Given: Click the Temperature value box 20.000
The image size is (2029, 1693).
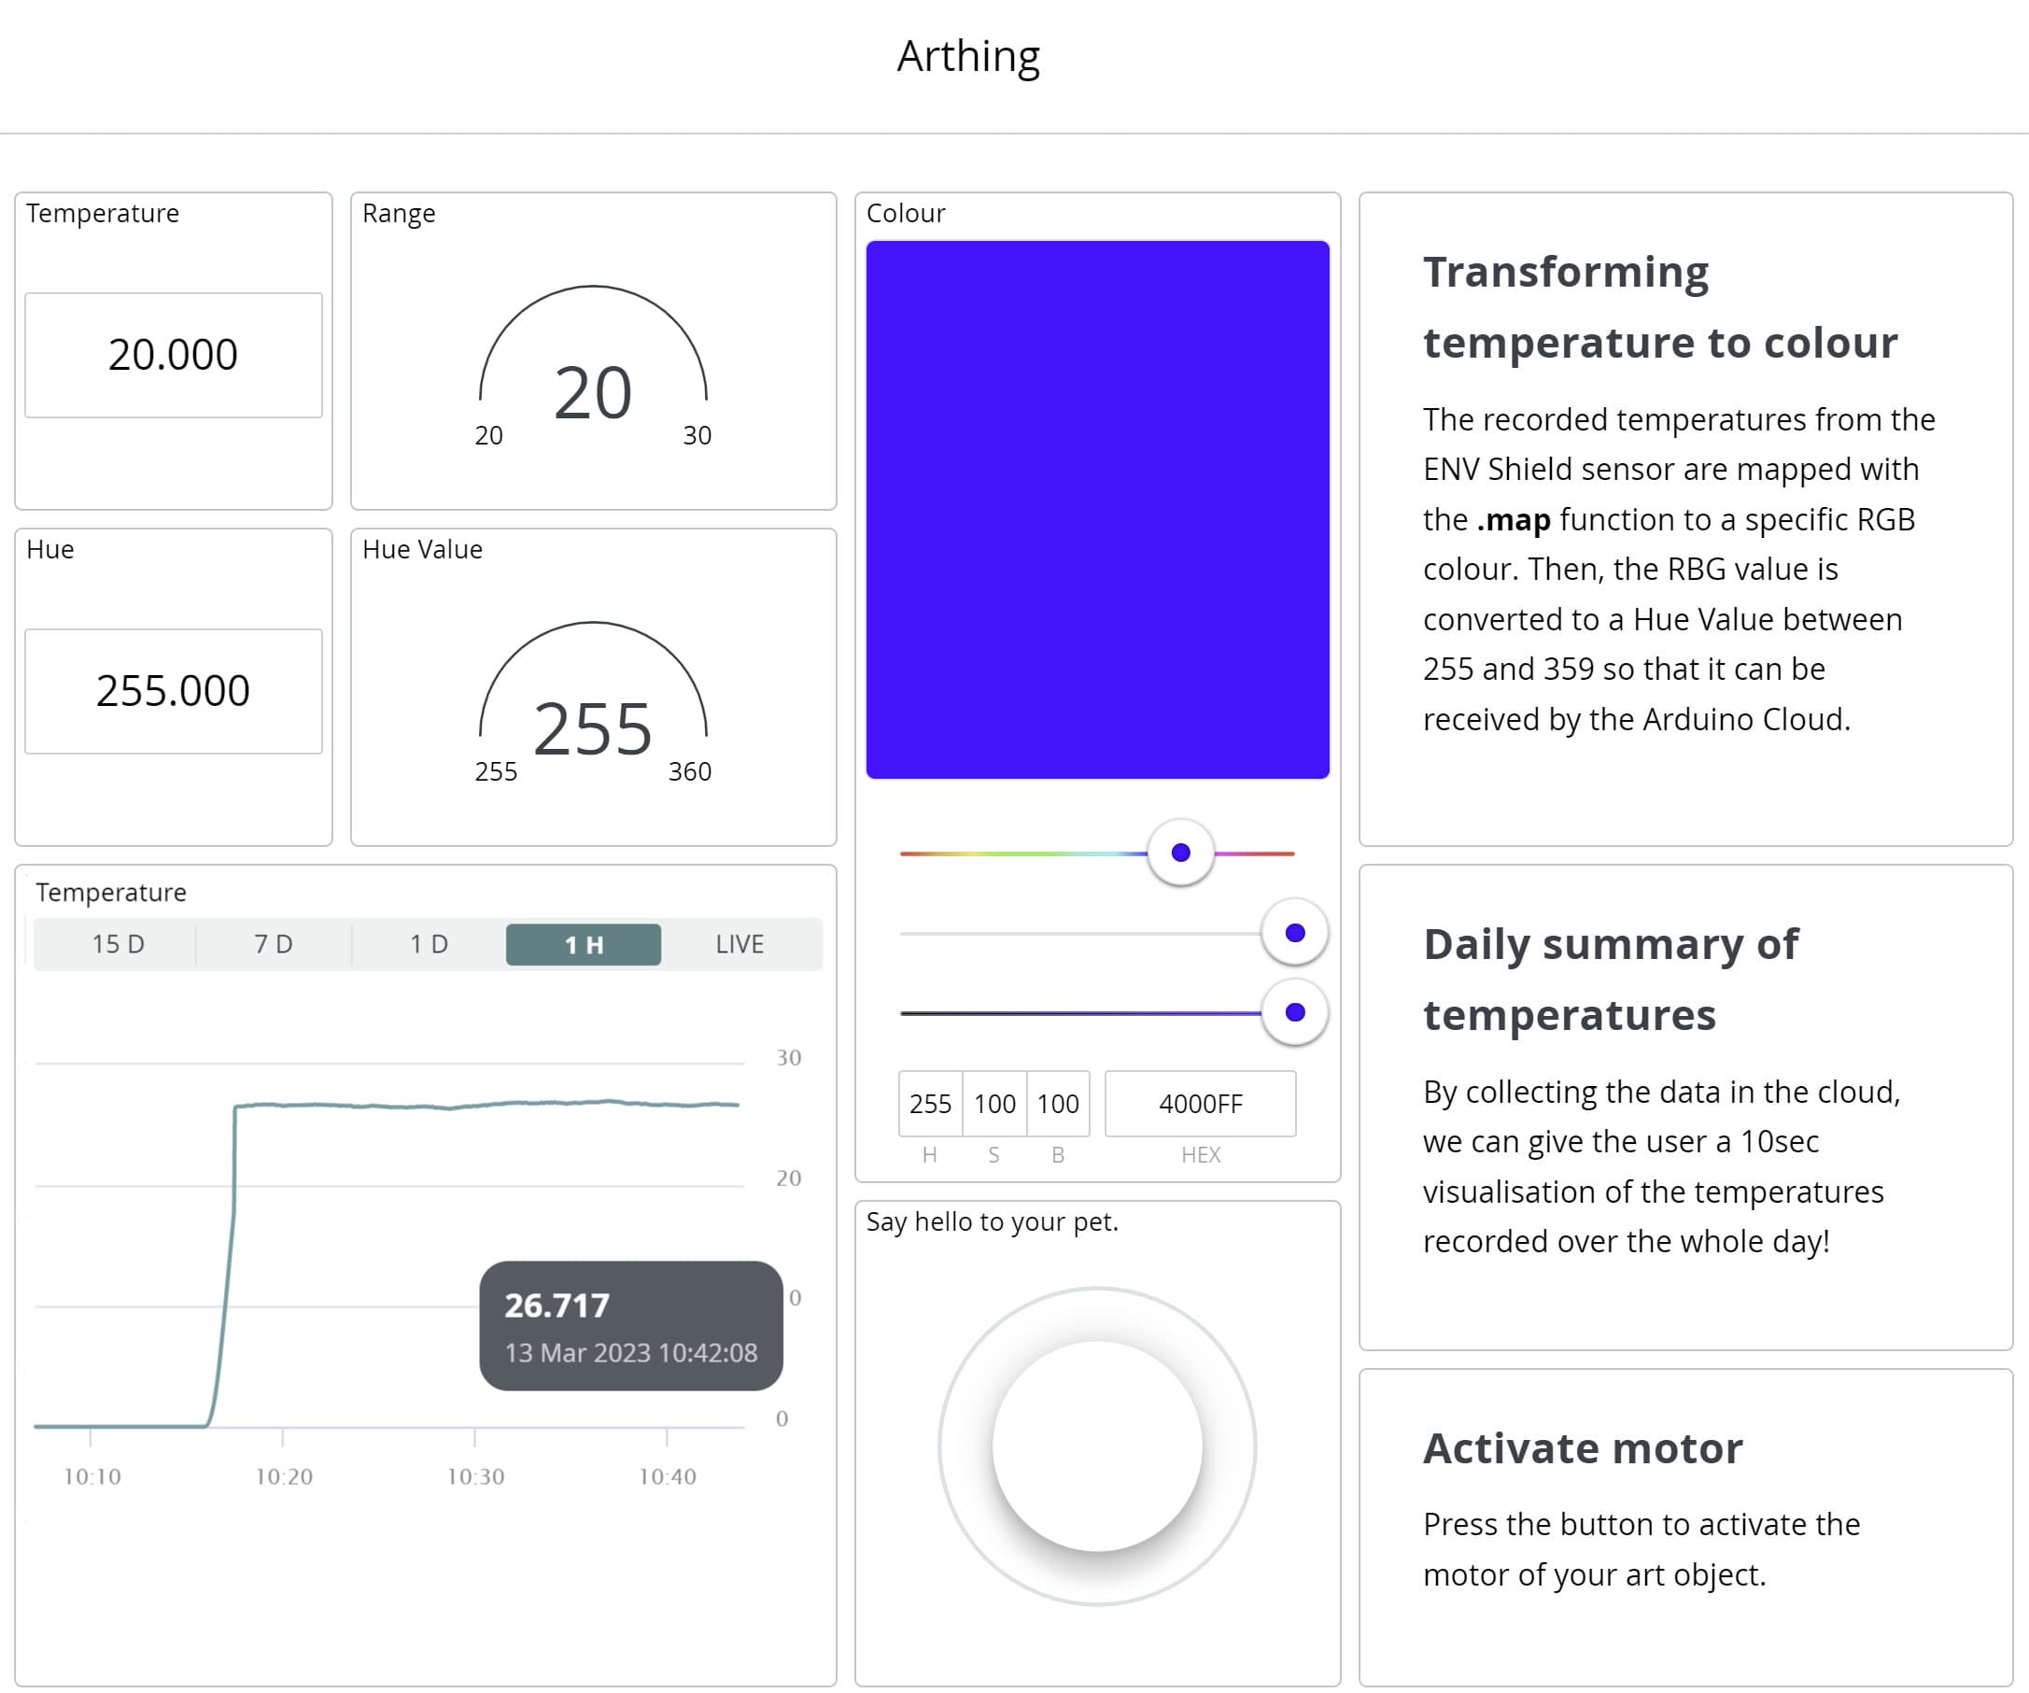Looking at the screenshot, I should 173,355.
